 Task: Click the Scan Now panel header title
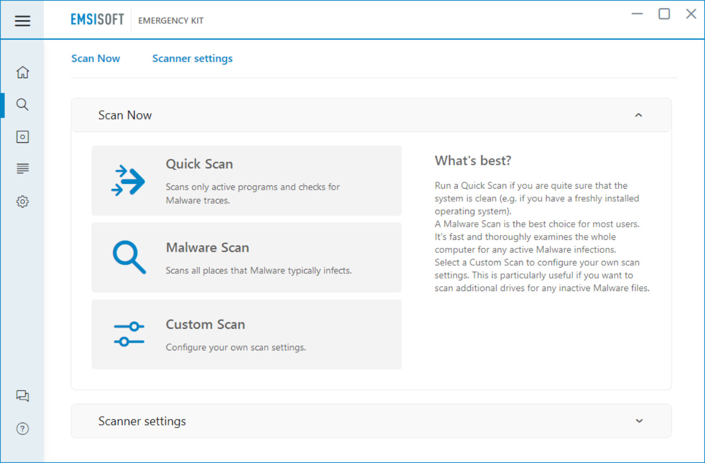pyautogui.click(x=125, y=115)
